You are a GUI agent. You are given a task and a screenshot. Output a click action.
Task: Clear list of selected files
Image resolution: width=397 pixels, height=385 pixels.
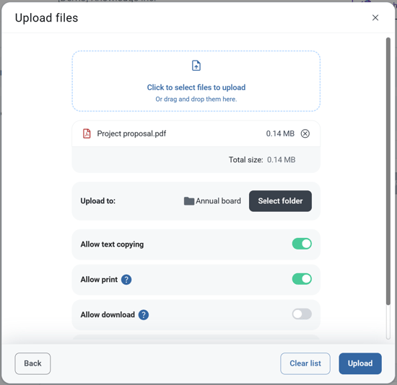305,363
